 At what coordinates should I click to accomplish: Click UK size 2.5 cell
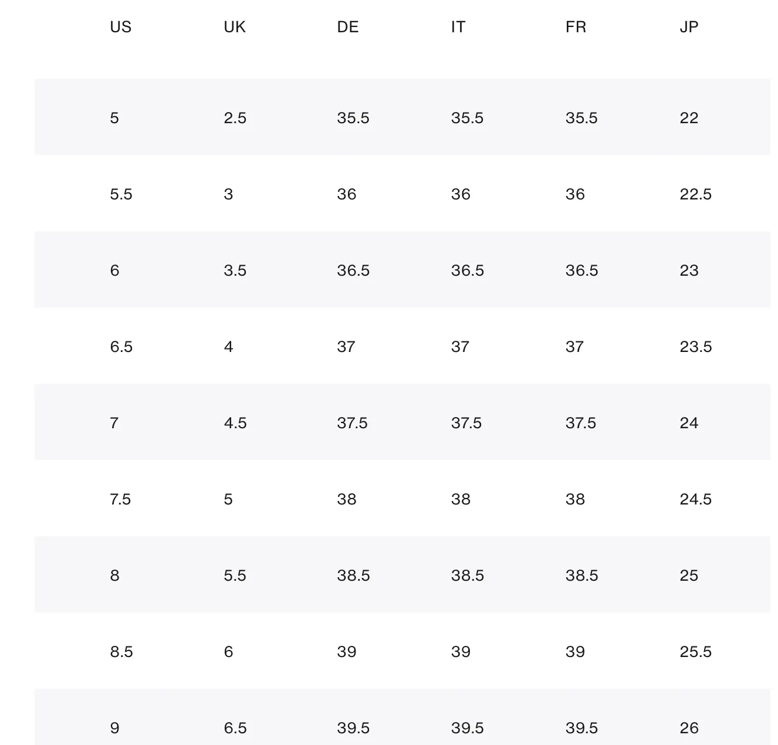[235, 118]
